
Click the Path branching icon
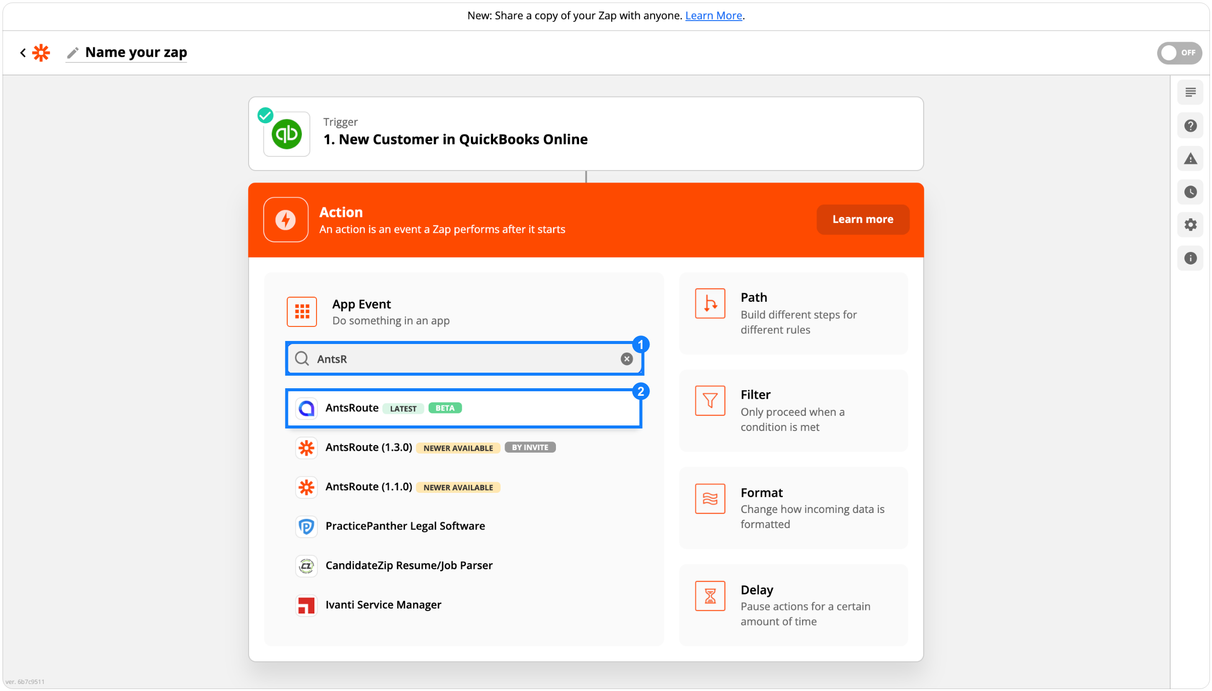coord(710,303)
